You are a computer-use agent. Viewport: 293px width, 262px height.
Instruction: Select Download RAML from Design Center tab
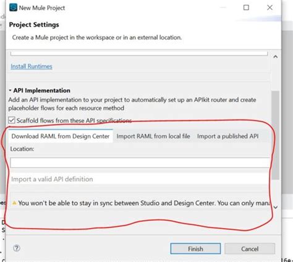pyautogui.click(x=61, y=136)
